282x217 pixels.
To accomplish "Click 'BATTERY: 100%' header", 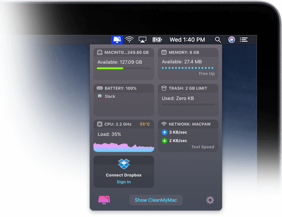I will point(120,88).
